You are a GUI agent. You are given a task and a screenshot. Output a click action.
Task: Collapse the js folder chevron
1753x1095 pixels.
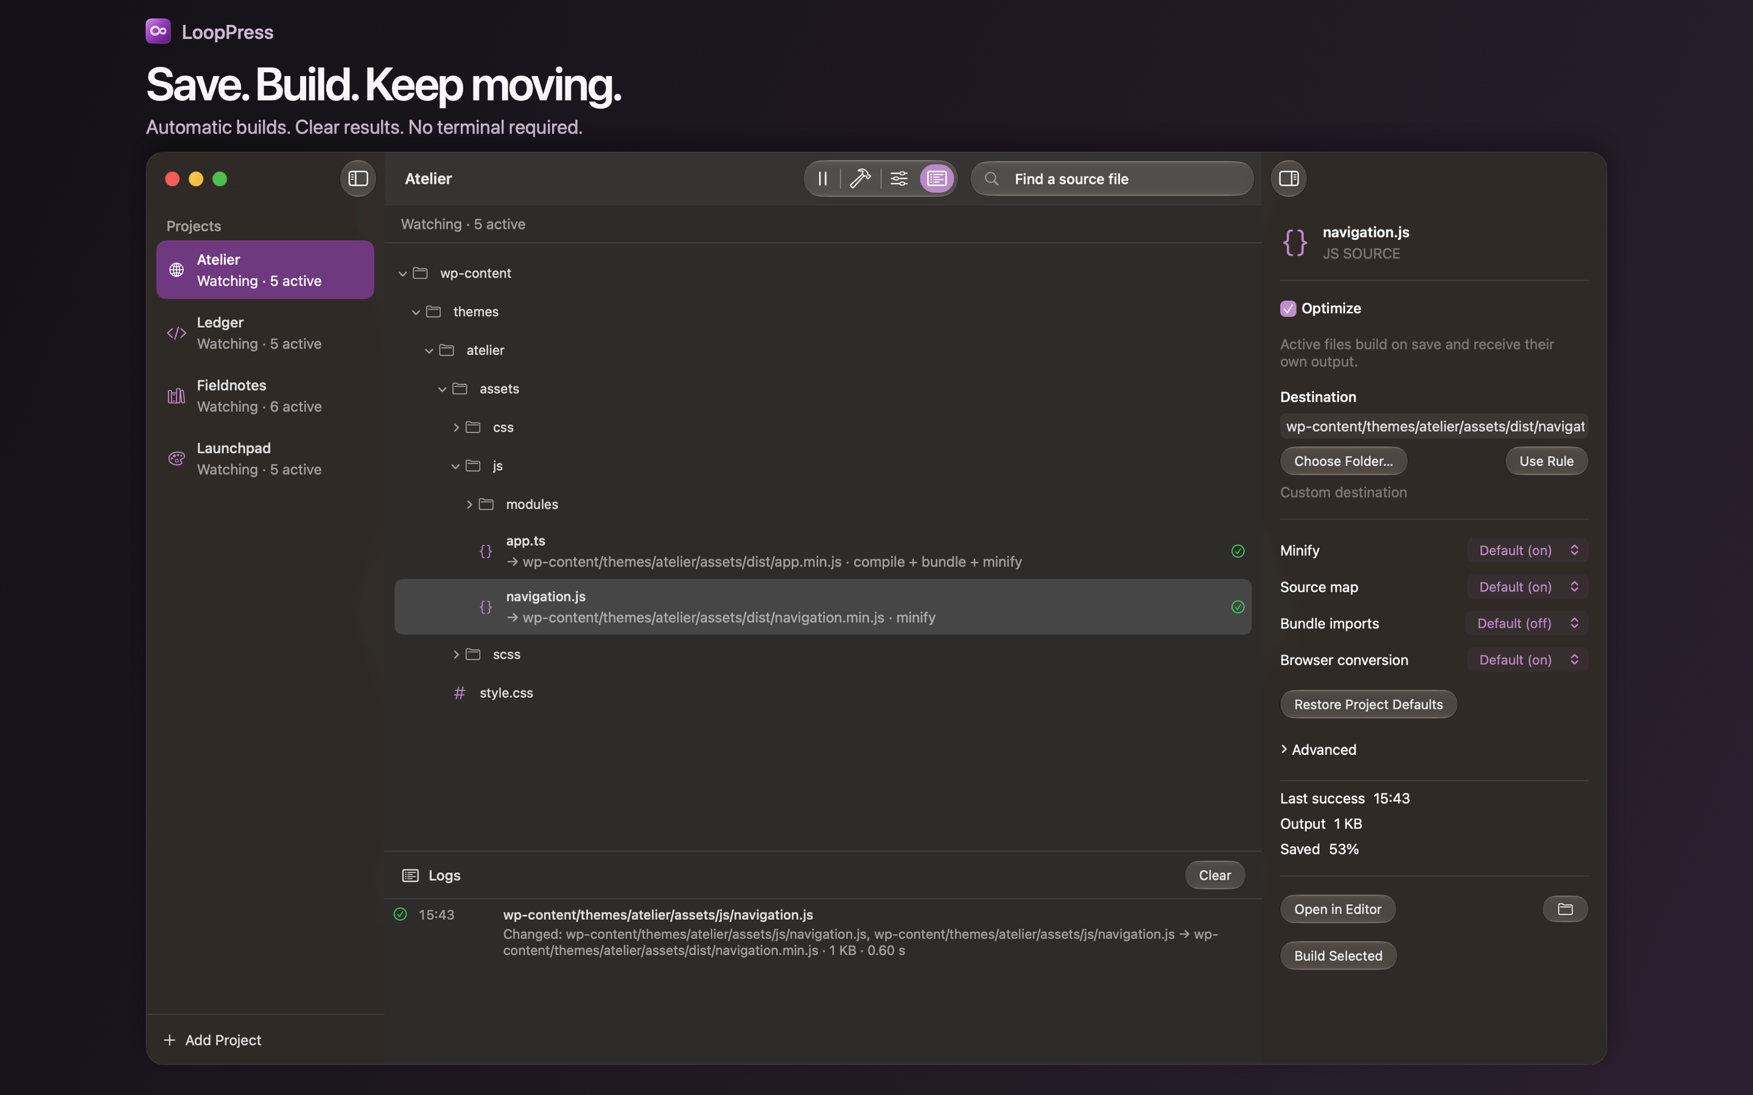point(456,465)
